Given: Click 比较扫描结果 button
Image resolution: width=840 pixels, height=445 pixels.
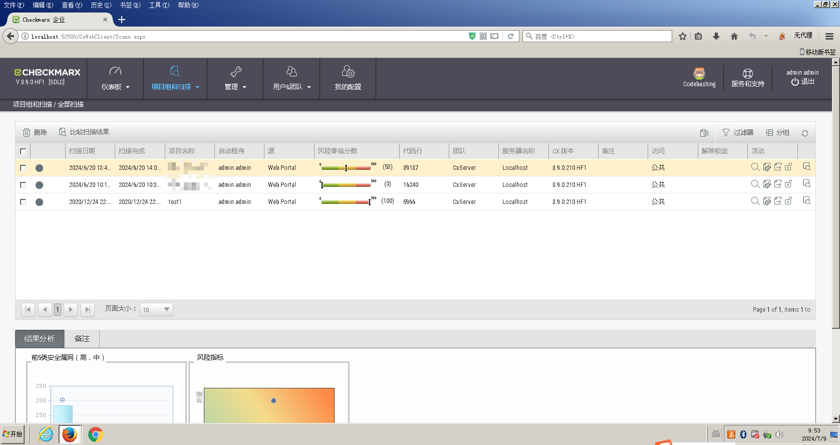Looking at the screenshot, I should 84,132.
